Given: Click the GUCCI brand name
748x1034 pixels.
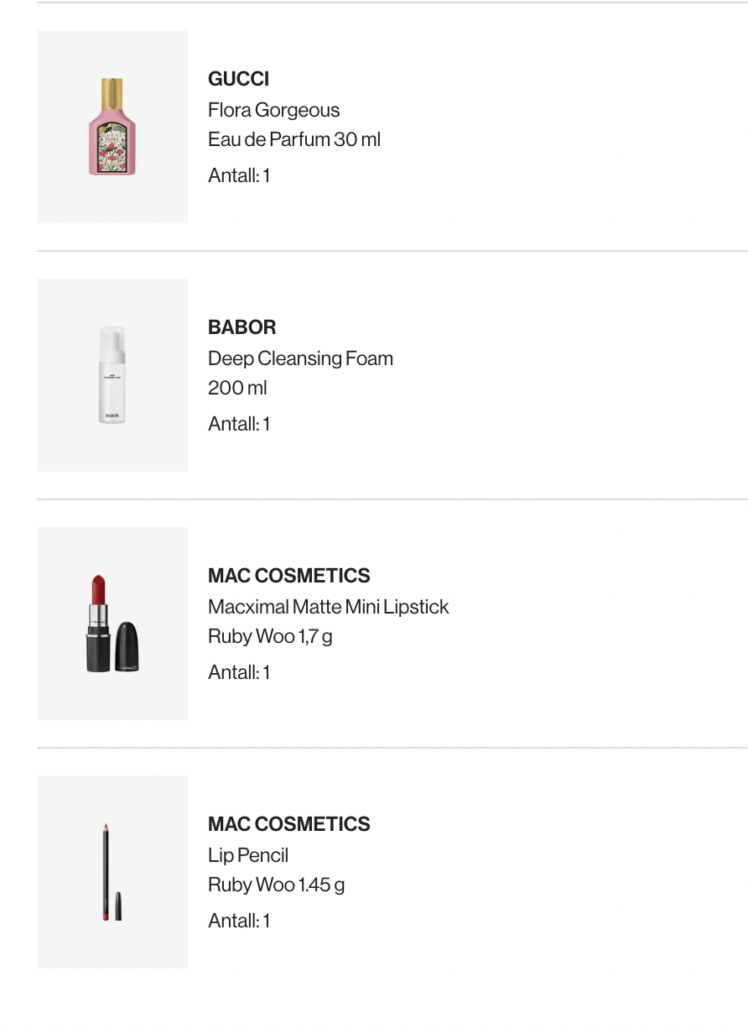Looking at the screenshot, I should click(239, 79).
